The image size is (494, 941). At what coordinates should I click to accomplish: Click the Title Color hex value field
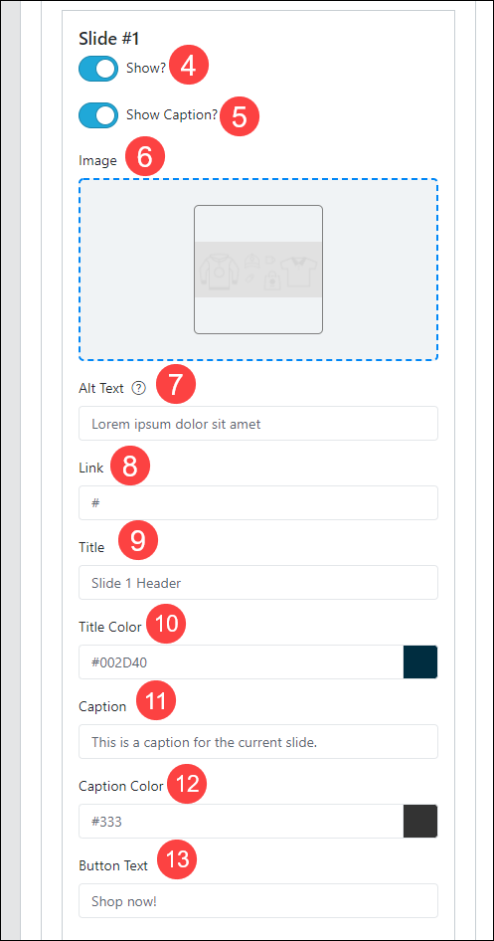coord(241,661)
